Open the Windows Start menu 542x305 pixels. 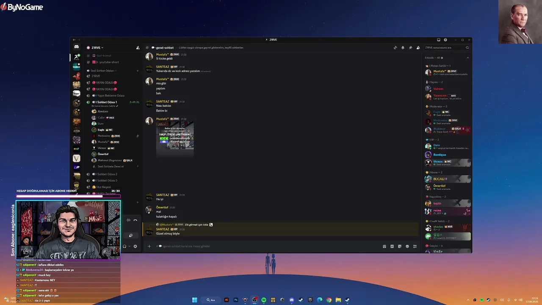[194, 300]
